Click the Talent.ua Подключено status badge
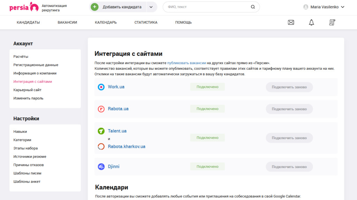Screen dimensions: 357x200 click(207, 137)
